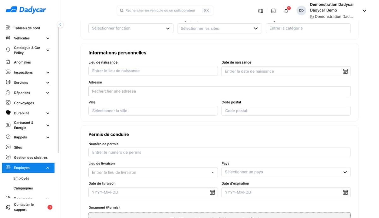Open the Date de naissance calendar picker

345,71
